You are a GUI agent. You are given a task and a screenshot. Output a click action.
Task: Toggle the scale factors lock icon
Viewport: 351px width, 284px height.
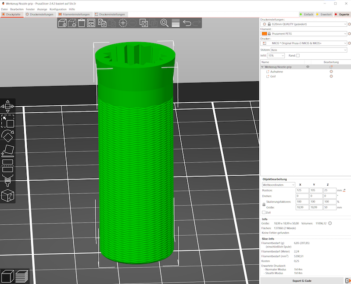pyautogui.click(x=264, y=205)
